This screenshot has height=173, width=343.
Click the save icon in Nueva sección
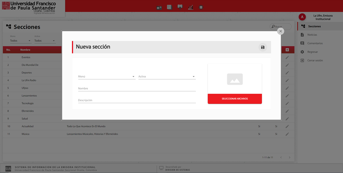[262, 47]
